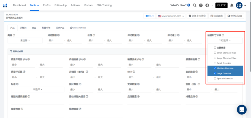The height and width of the screenshot is (118, 251).
Task: Click help icon next to 评论评分
Action: [178, 35]
